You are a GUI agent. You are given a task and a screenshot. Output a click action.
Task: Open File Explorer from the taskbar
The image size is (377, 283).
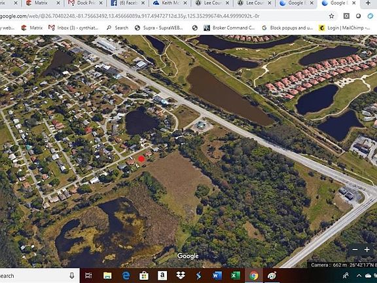107,276
